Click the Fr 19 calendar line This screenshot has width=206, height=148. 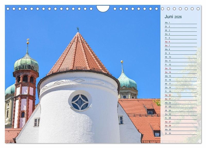181,91
